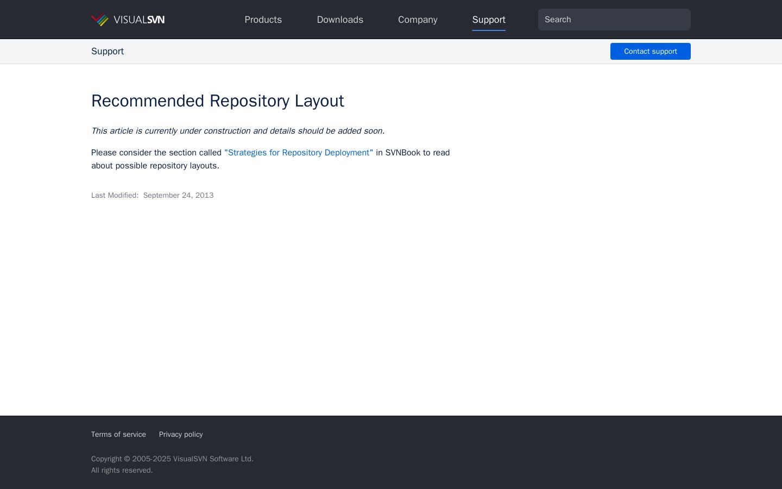This screenshot has height=489, width=782.
Task: Click the "All rights reserved." text
Action: tap(122, 470)
